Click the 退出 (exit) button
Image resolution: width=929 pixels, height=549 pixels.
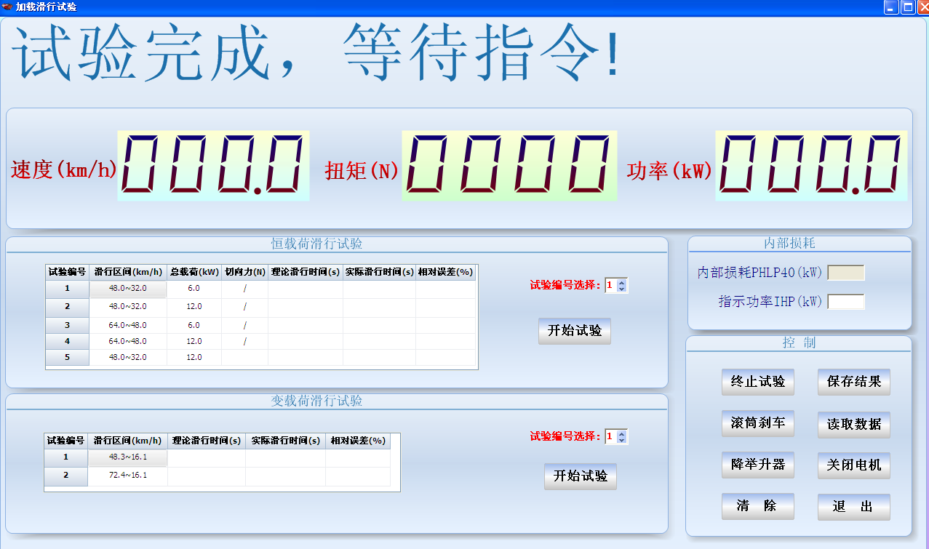[x=853, y=506]
